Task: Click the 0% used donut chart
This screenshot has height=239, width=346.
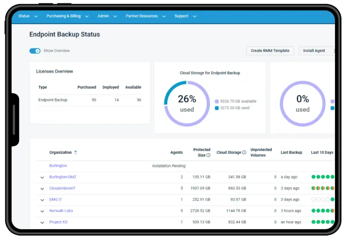Action: pyautogui.click(x=303, y=104)
